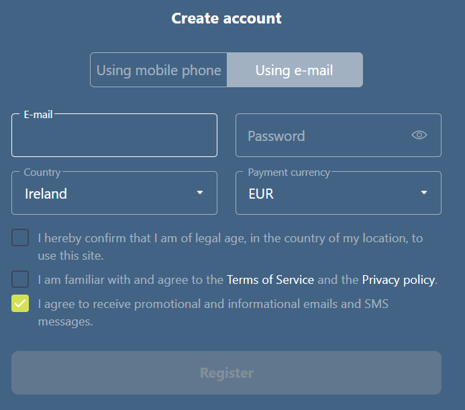Click the Register button
This screenshot has width=465, height=410.
[226, 373]
